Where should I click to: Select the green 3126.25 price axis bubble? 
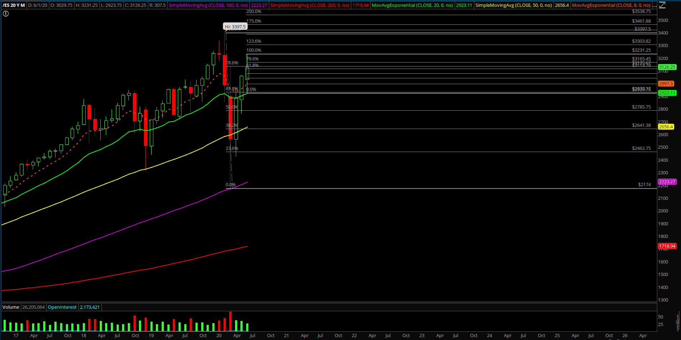667,67
